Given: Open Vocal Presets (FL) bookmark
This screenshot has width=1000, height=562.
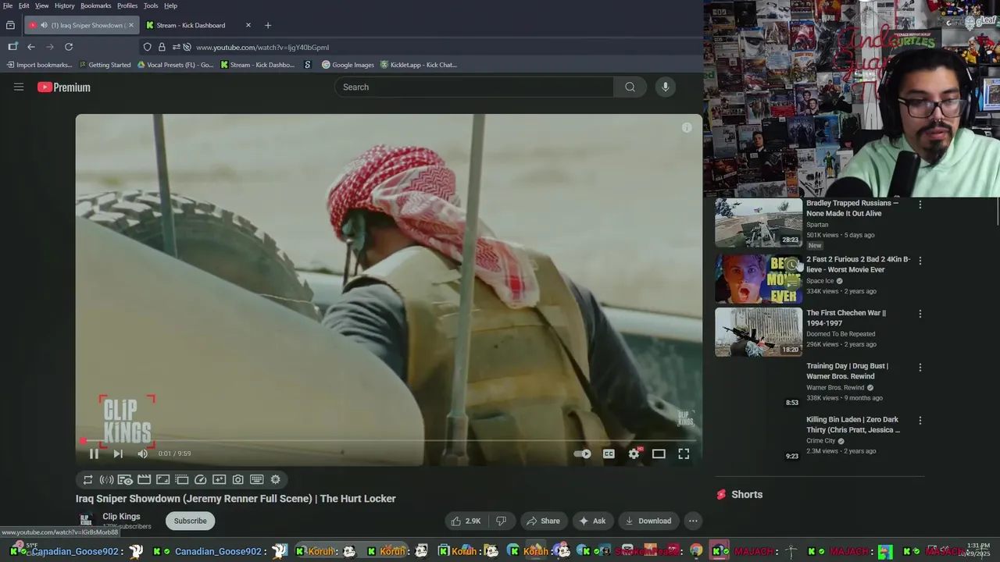Looking at the screenshot, I should pos(175,65).
